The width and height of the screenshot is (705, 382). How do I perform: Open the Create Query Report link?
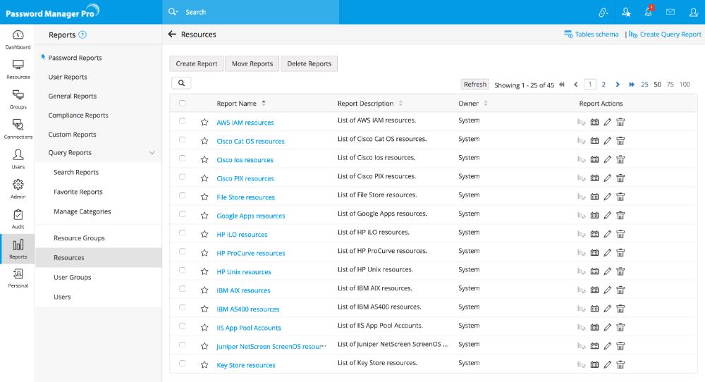click(670, 35)
